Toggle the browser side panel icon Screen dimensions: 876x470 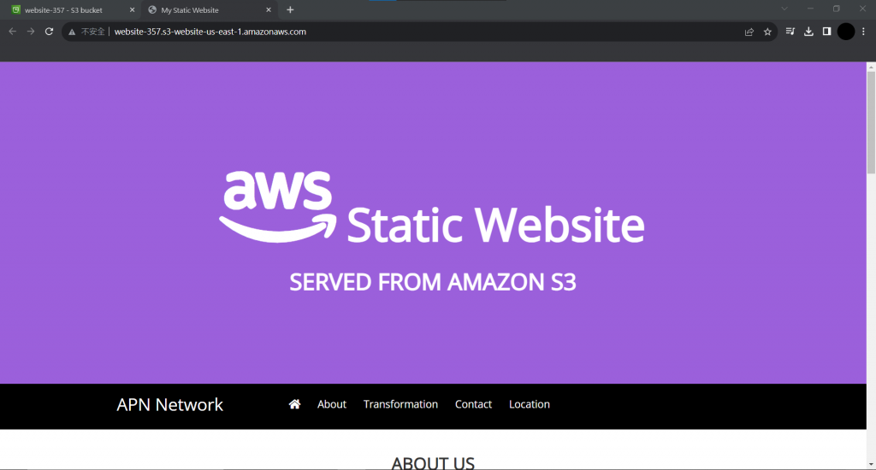pos(827,32)
